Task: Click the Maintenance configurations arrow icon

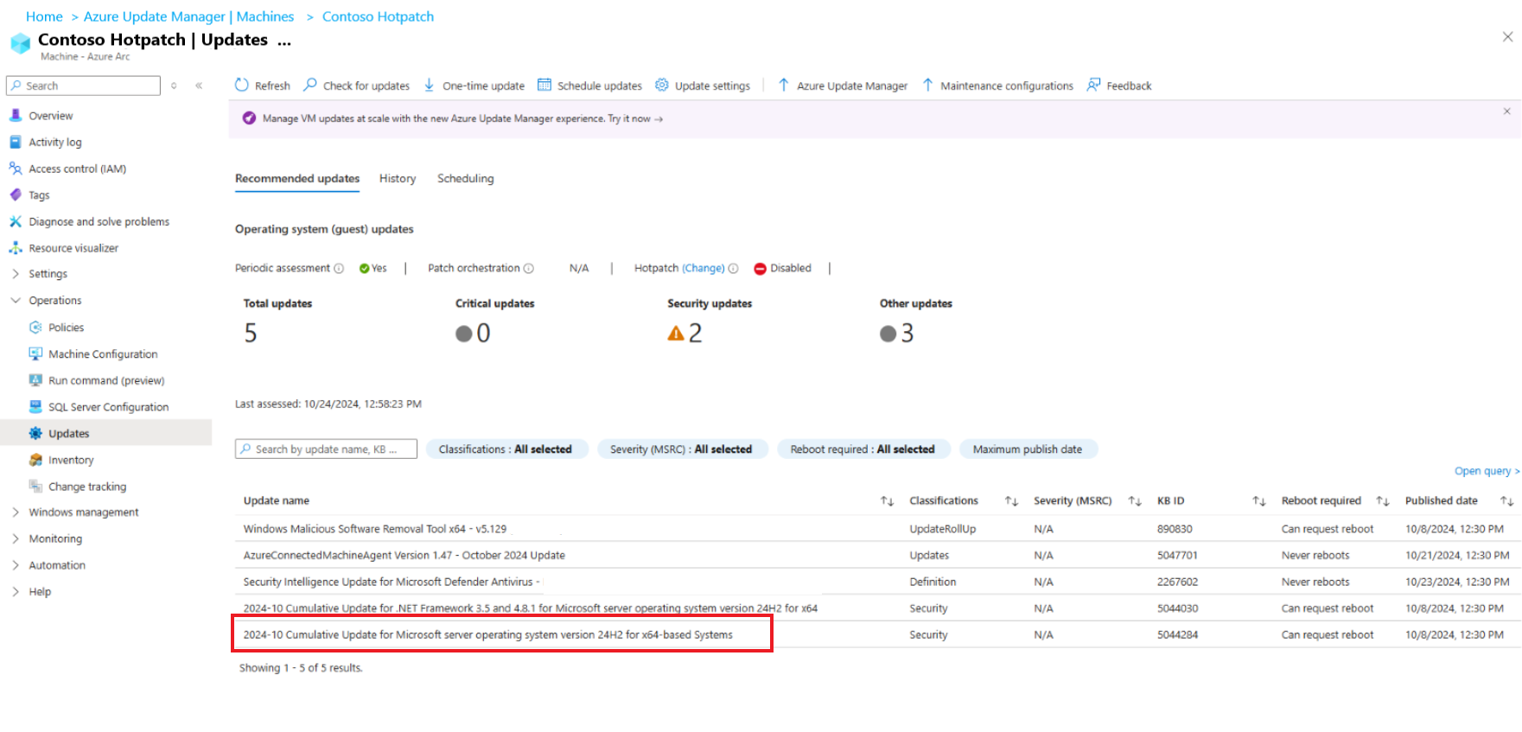Action: (927, 85)
